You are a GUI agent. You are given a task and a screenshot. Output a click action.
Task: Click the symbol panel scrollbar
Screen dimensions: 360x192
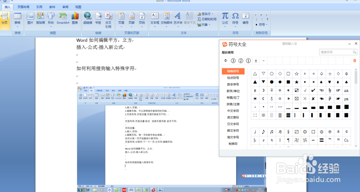click(356, 77)
